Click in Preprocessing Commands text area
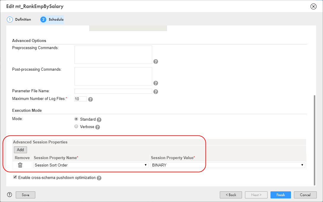This screenshot has width=323, height=202. pyautogui.click(x=113, y=55)
